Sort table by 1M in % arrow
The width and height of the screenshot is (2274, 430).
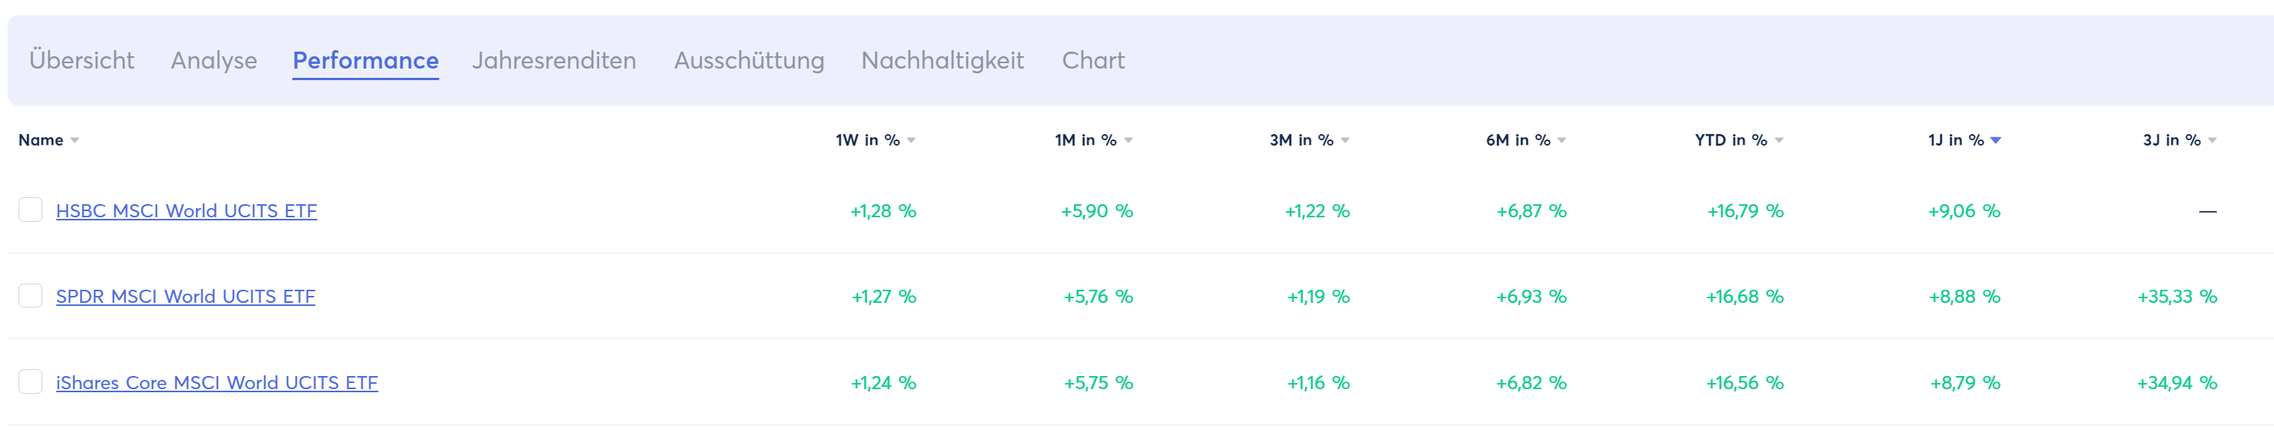[1129, 140]
